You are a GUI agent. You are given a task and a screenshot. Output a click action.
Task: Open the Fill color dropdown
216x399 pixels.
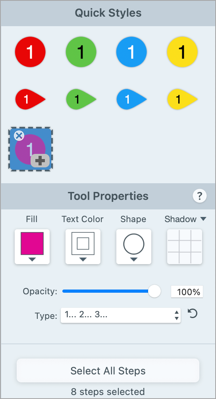pos(32,247)
